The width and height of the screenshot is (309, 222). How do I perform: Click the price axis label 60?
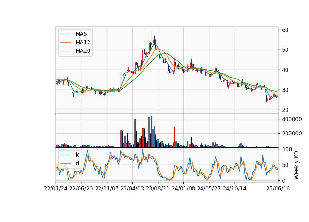point(285,30)
